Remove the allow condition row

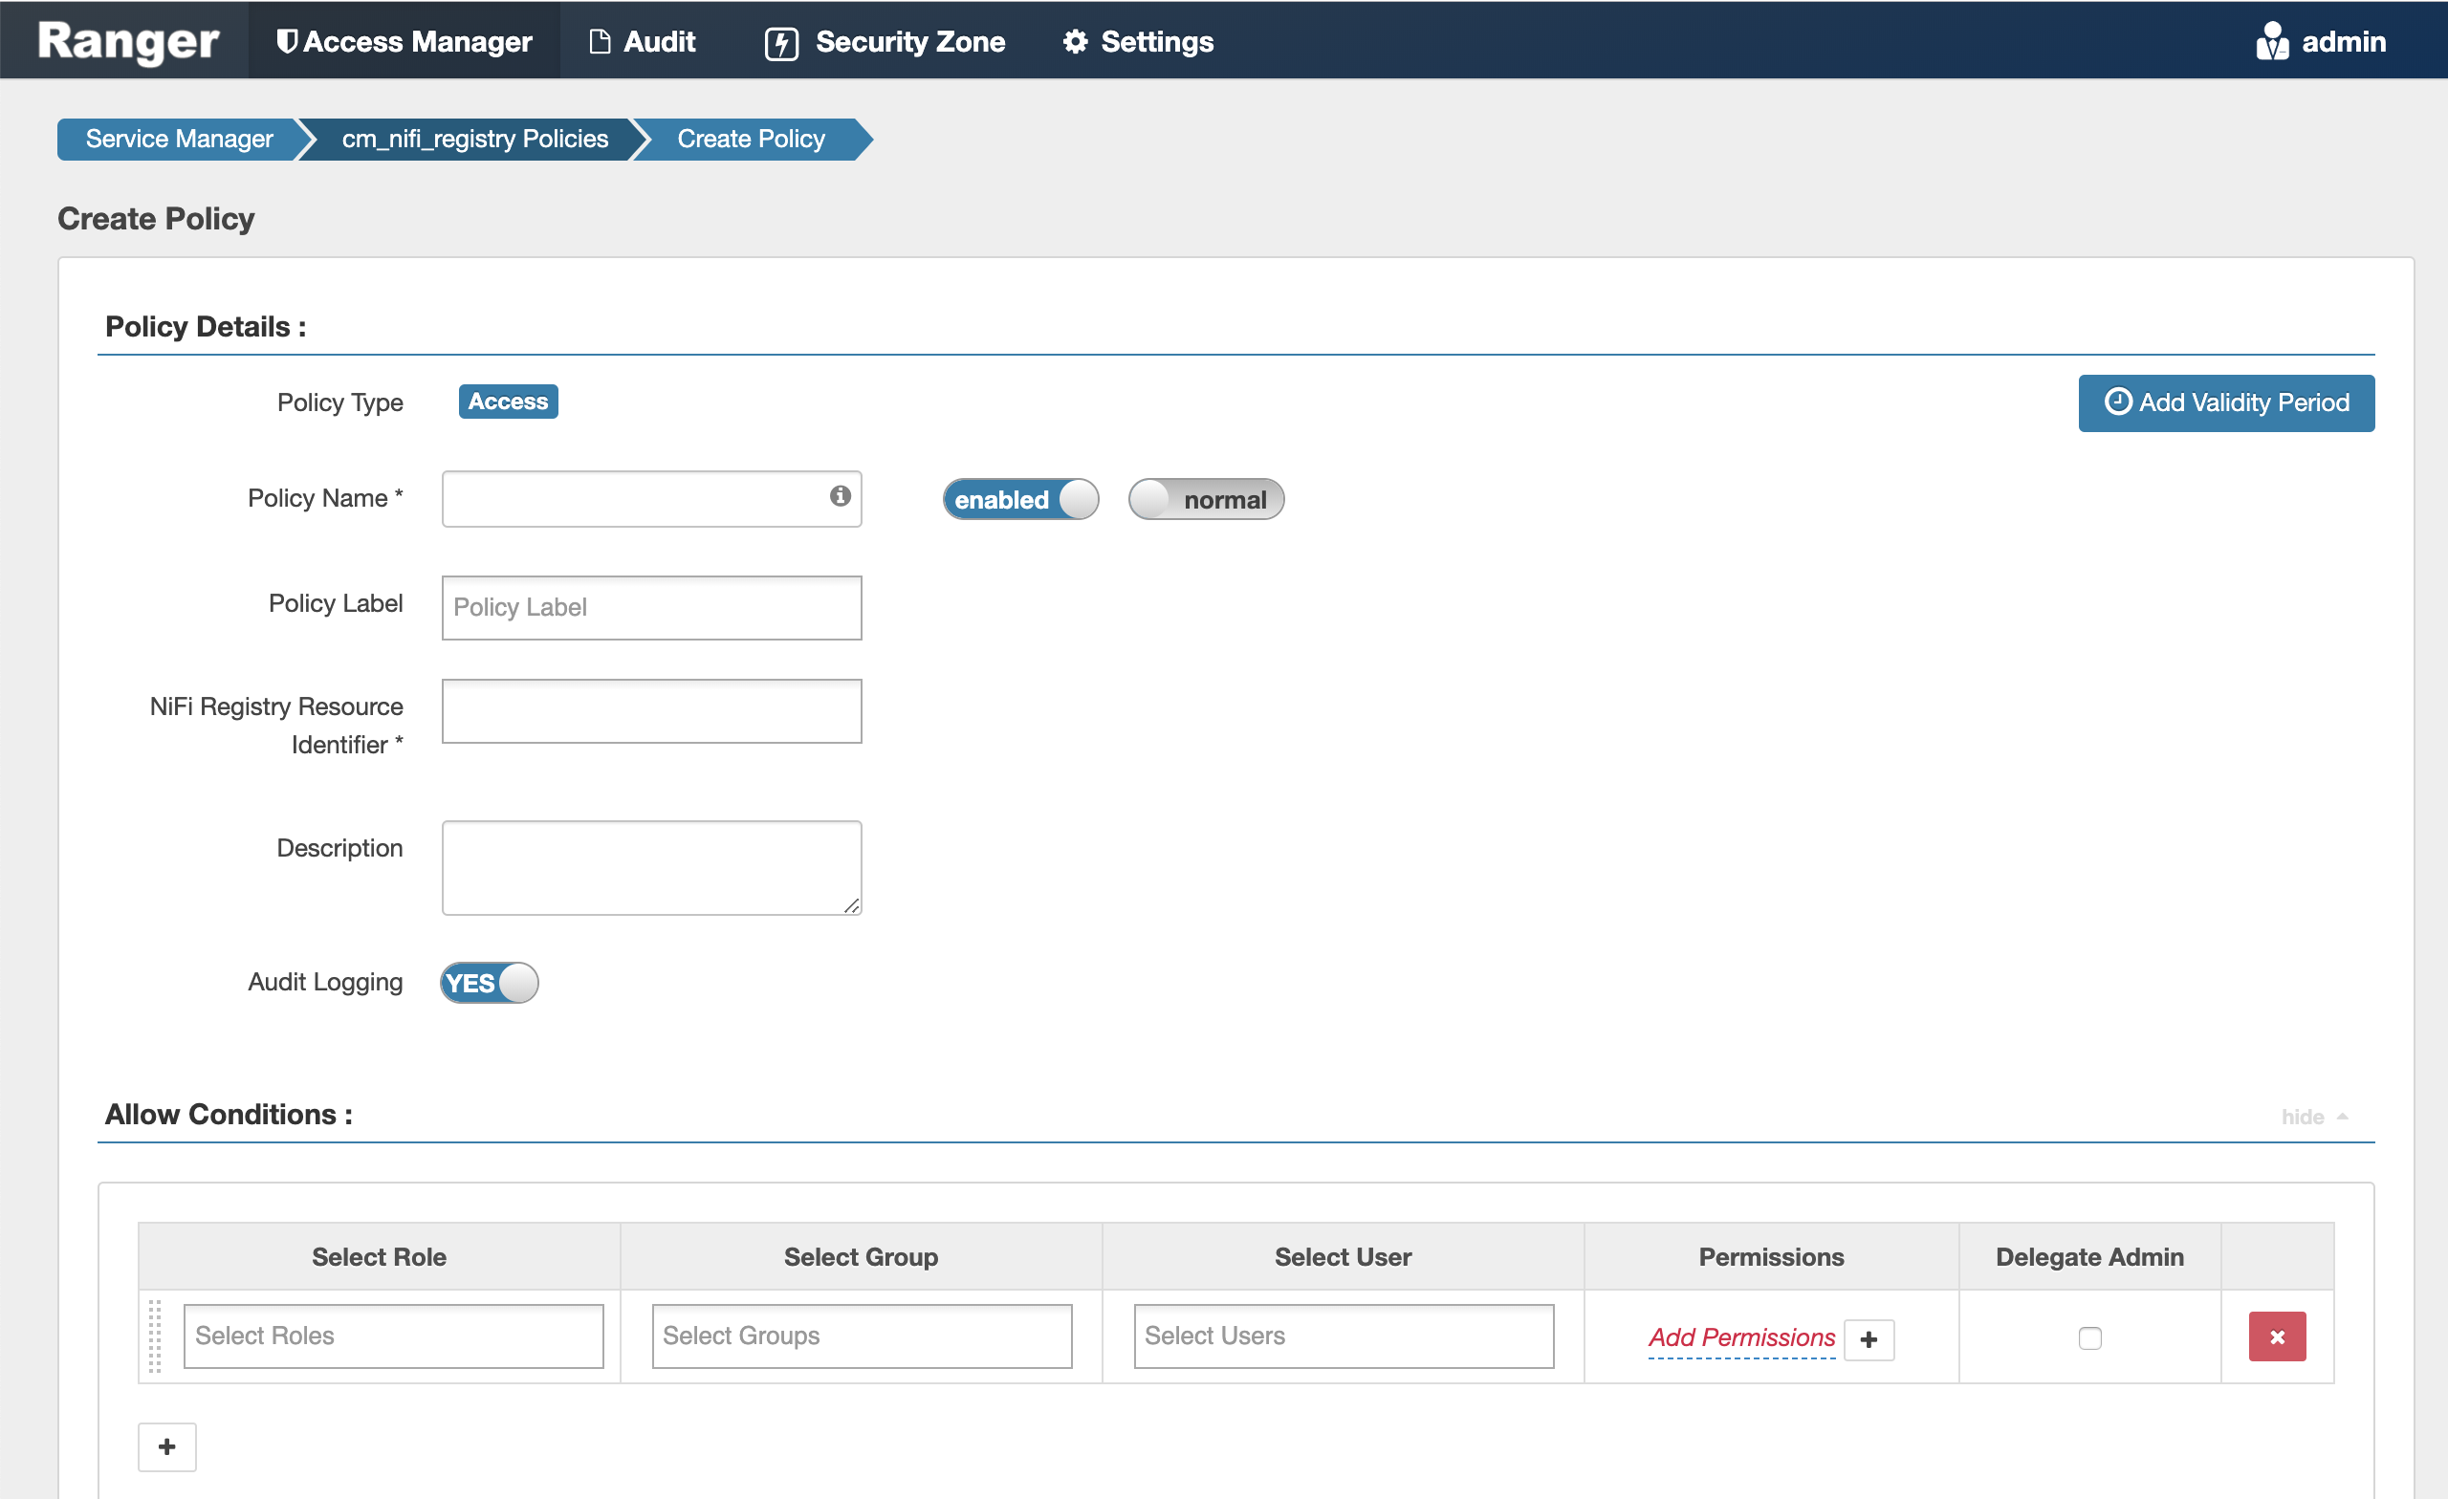[2277, 1336]
